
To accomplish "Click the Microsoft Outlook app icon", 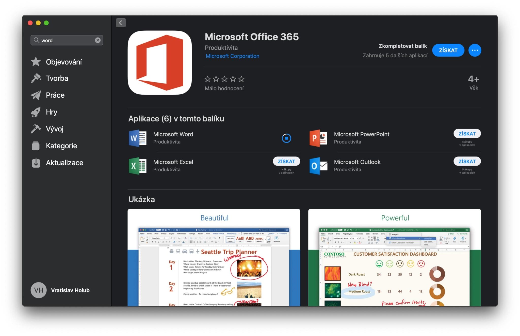I will tap(318, 166).
